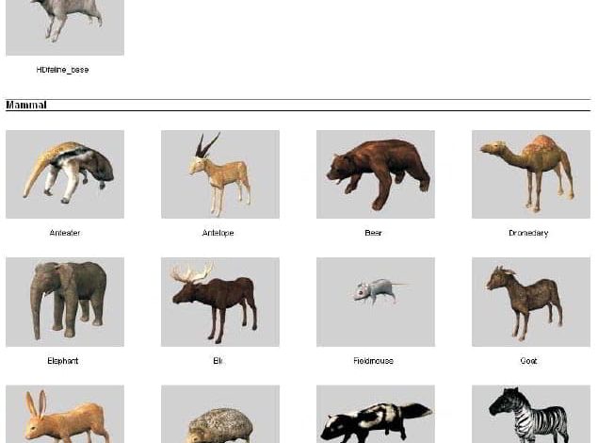
Task: Click the Elk caption text
Action: (218, 361)
